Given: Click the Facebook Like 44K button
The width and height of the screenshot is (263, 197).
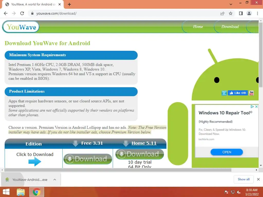Looking at the screenshot, I should [x=238, y=93].
